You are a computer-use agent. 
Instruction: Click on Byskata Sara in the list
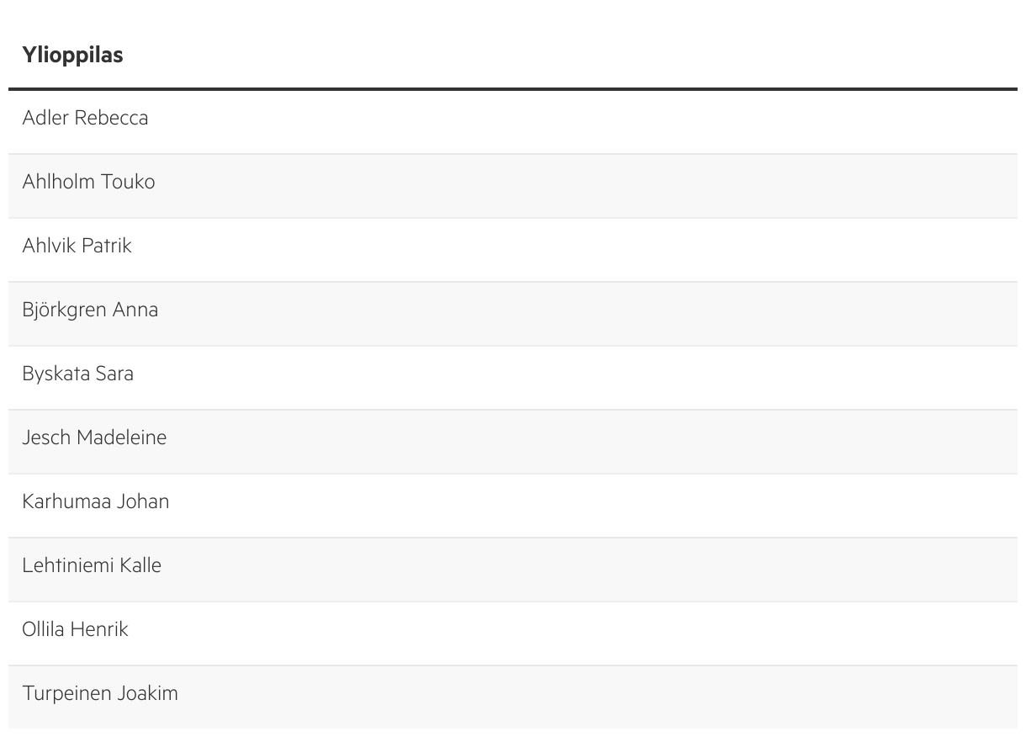78,374
